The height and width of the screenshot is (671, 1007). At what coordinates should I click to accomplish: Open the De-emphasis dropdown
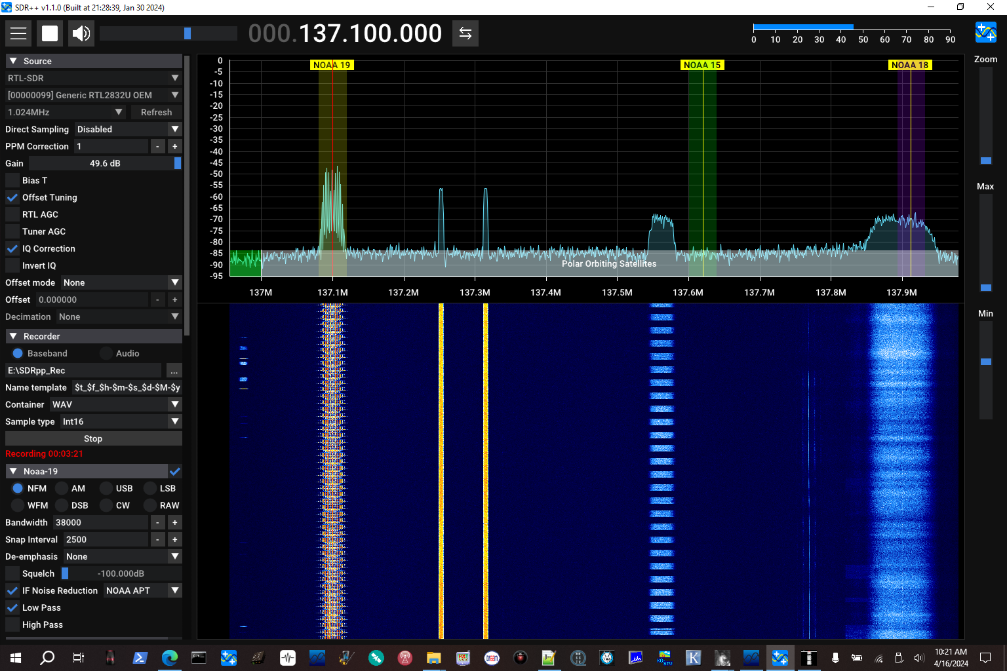coord(123,556)
